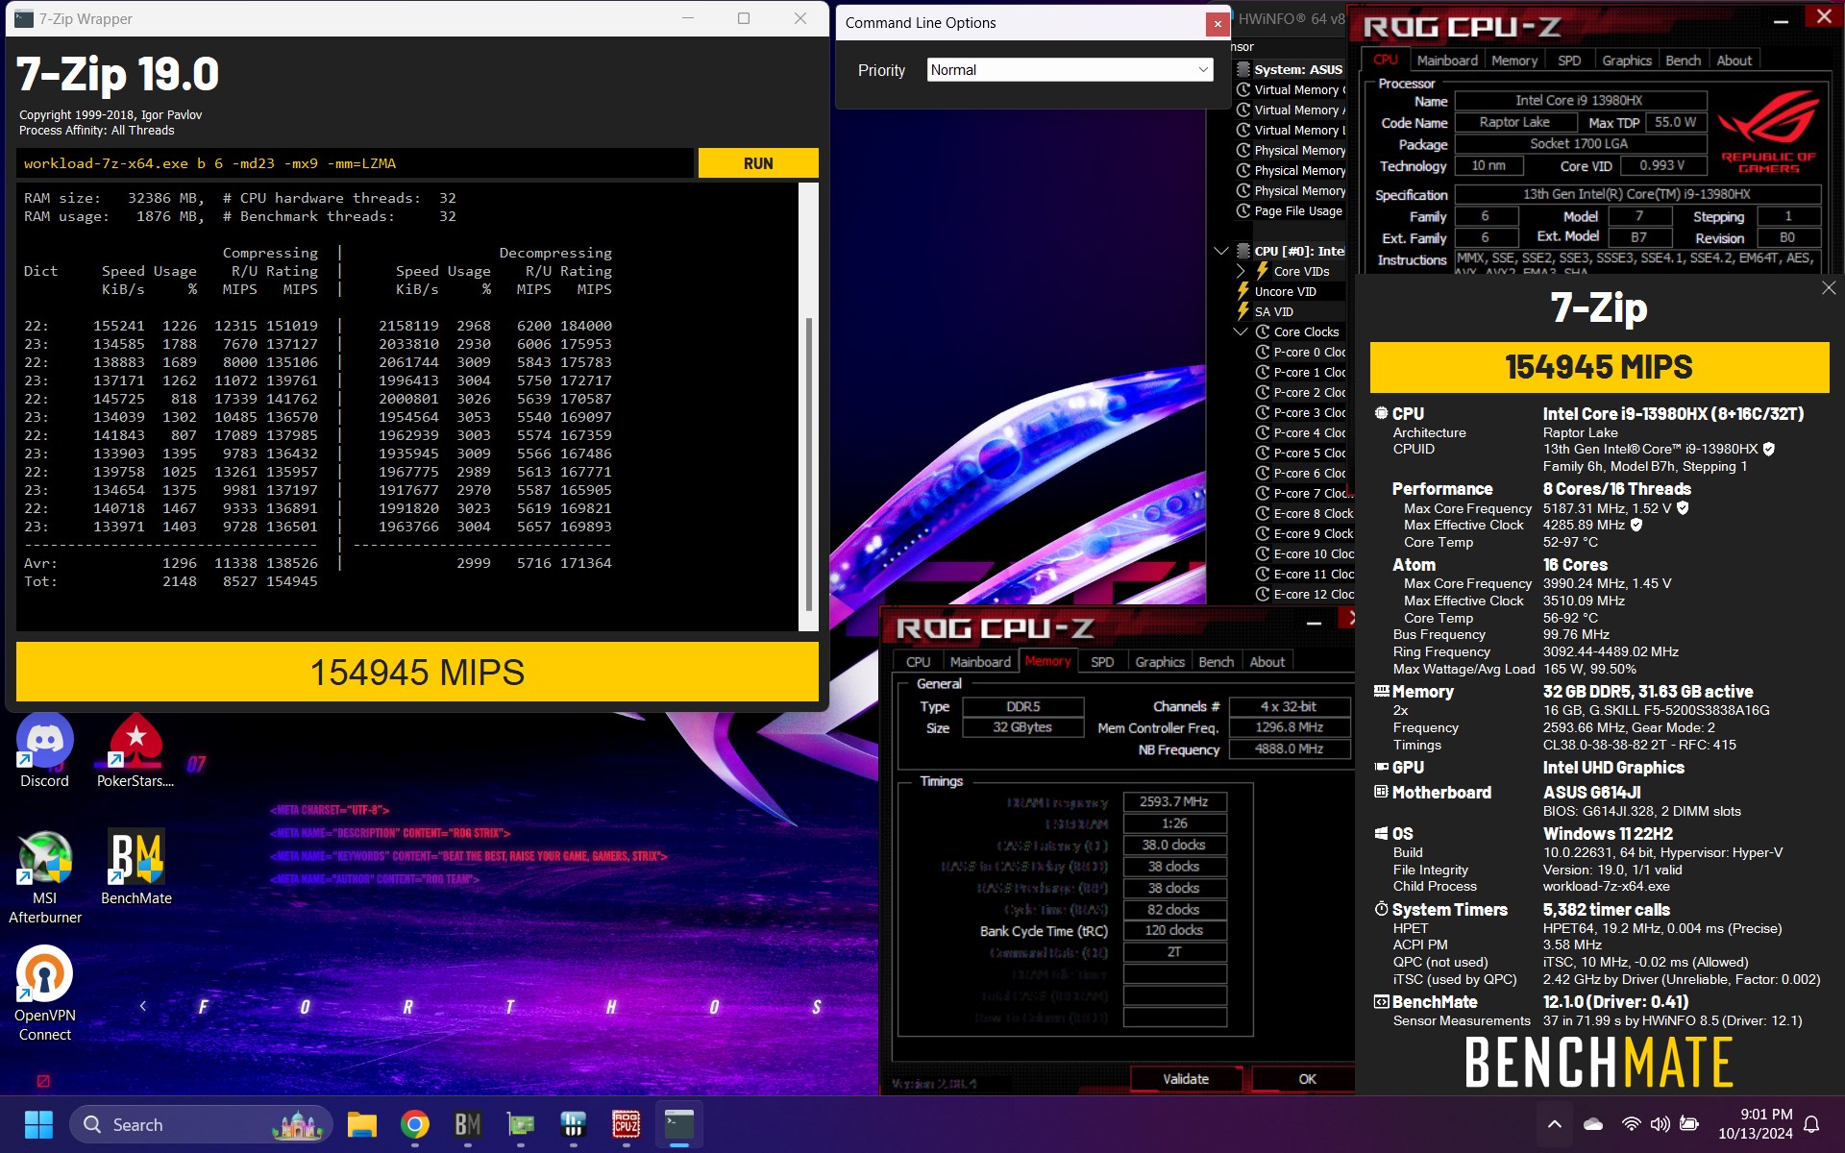Click BenchMate result panel close X
The image size is (1845, 1153).
pyautogui.click(x=1828, y=288)
